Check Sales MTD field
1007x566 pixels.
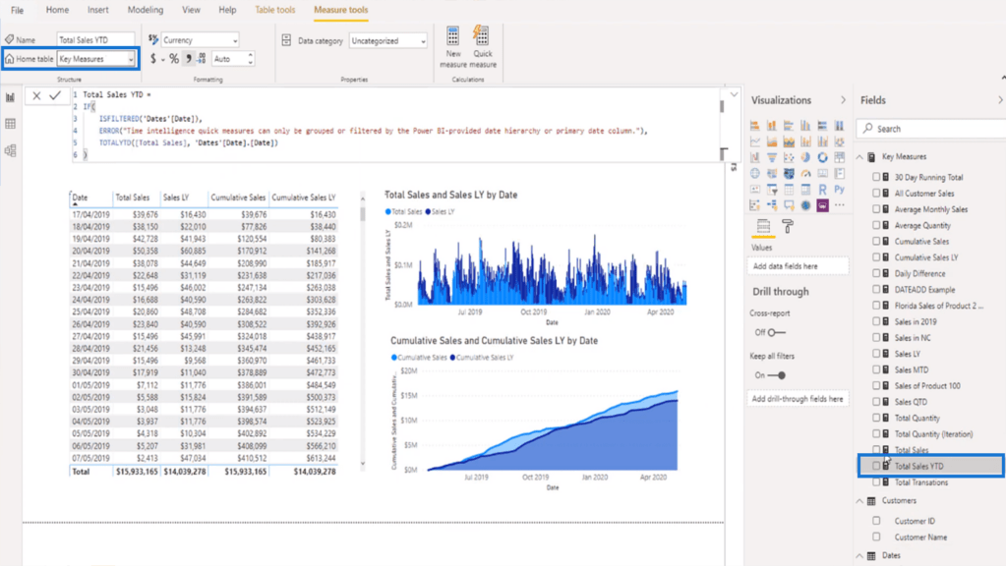[876, 369]
